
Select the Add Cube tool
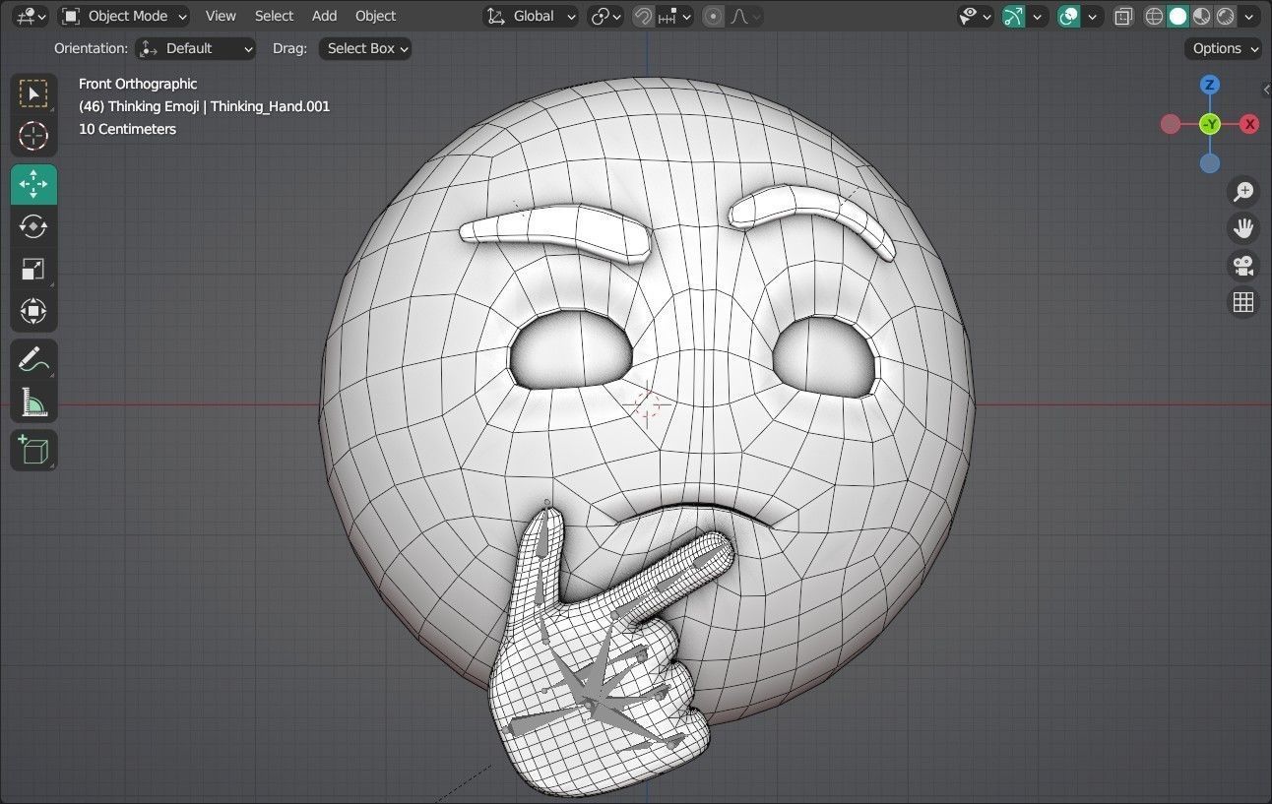click(x=33, y=451)
